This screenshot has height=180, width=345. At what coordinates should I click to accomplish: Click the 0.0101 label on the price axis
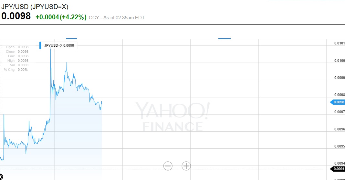point(339,43)
